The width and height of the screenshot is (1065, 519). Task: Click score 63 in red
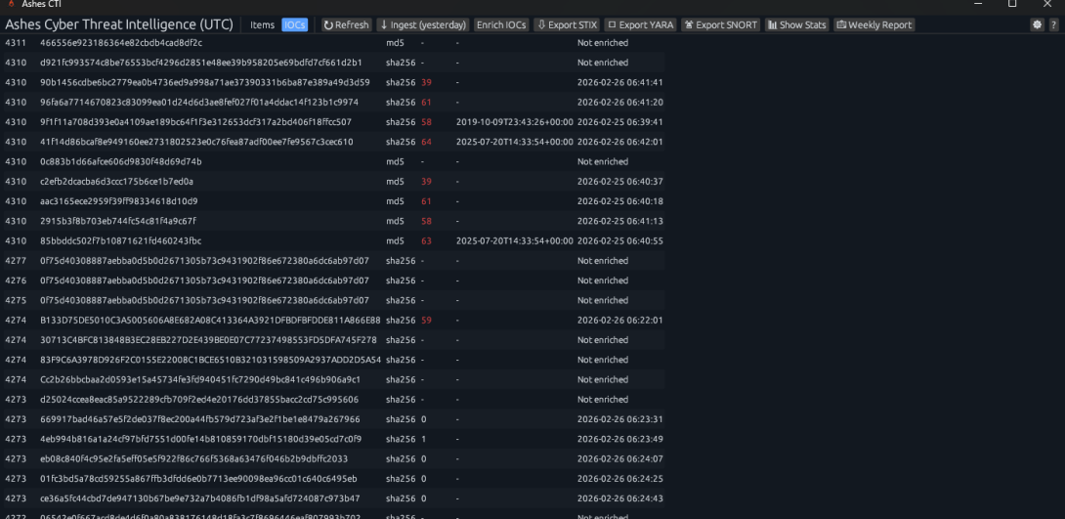click(426, 241)
